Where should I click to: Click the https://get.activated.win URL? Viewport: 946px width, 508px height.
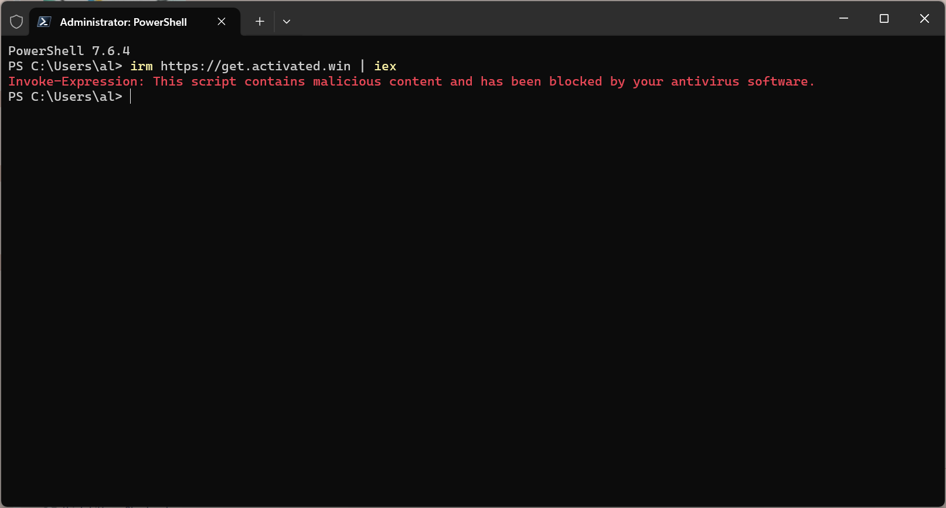point(256,66)
